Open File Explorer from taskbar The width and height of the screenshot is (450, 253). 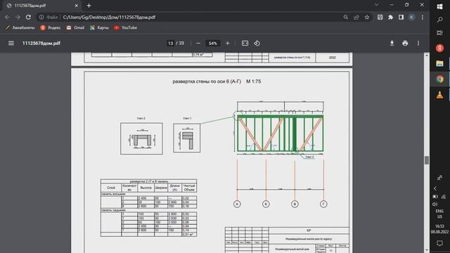439,63
